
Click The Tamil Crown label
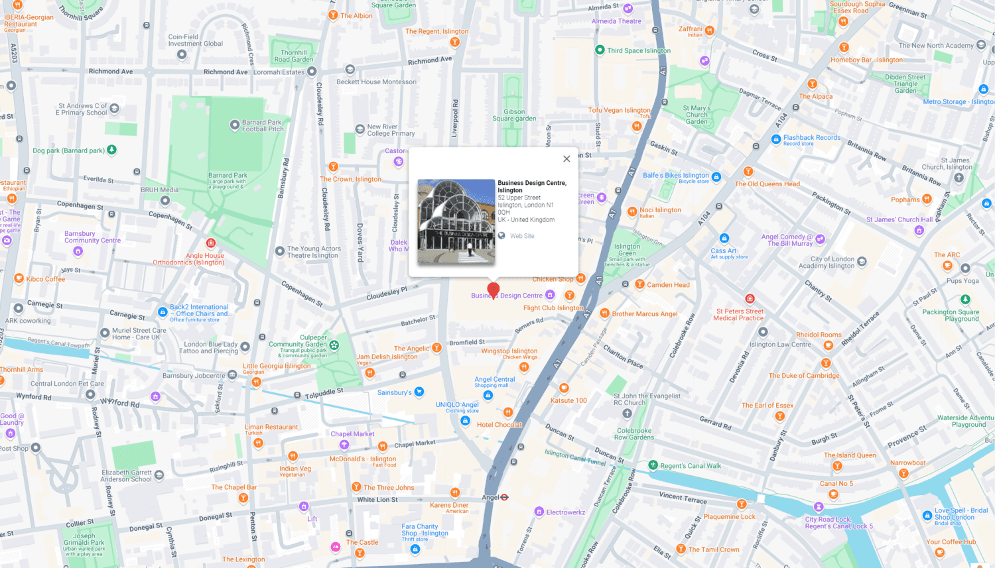(x=714, y=549)
